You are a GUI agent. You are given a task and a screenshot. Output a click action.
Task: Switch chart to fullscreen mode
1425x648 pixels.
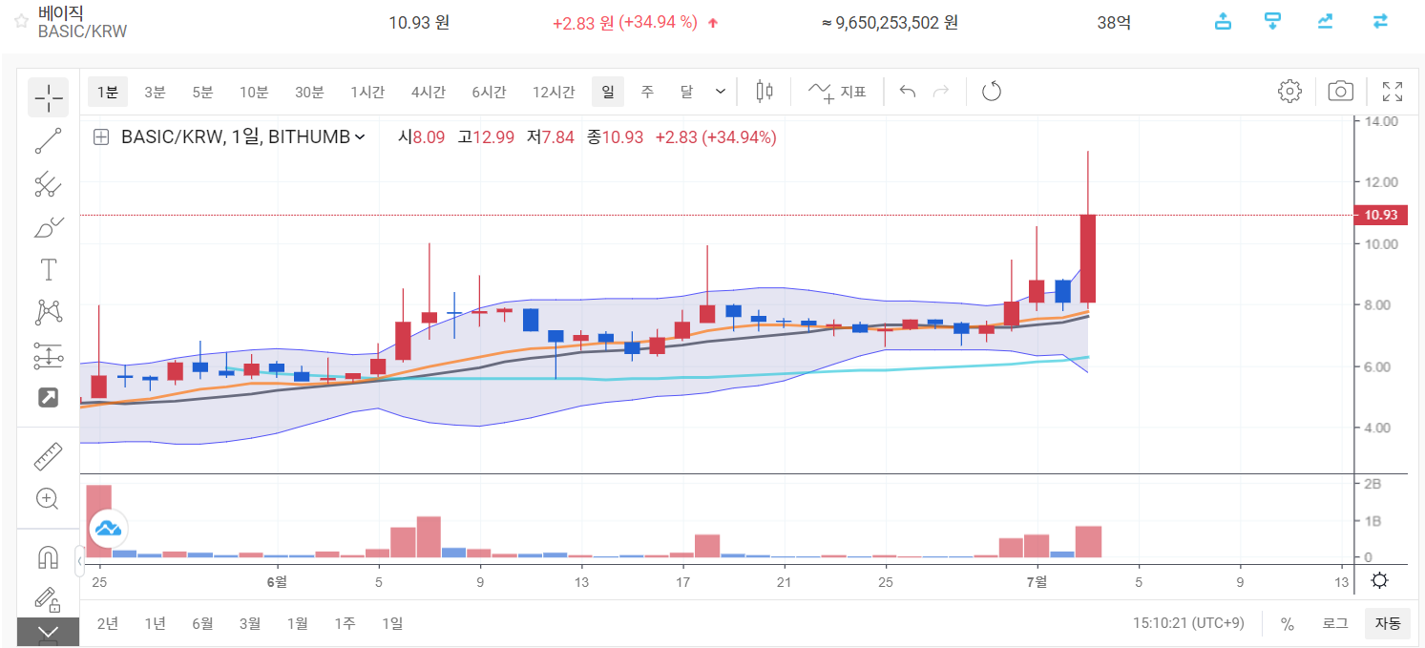coord(1393,92)
